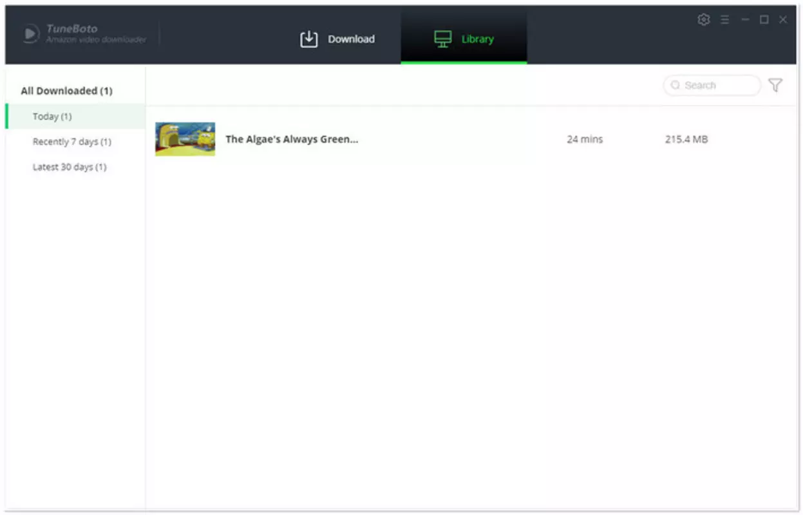Click the 24 mins duration value
This screenshot has height=515, width=803.
(585, 139)
